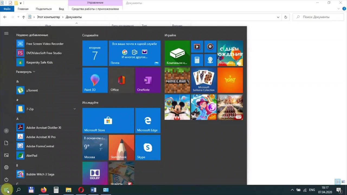
Task: Open Quick Access Toolbar customize dropdown
Action: 21,3
